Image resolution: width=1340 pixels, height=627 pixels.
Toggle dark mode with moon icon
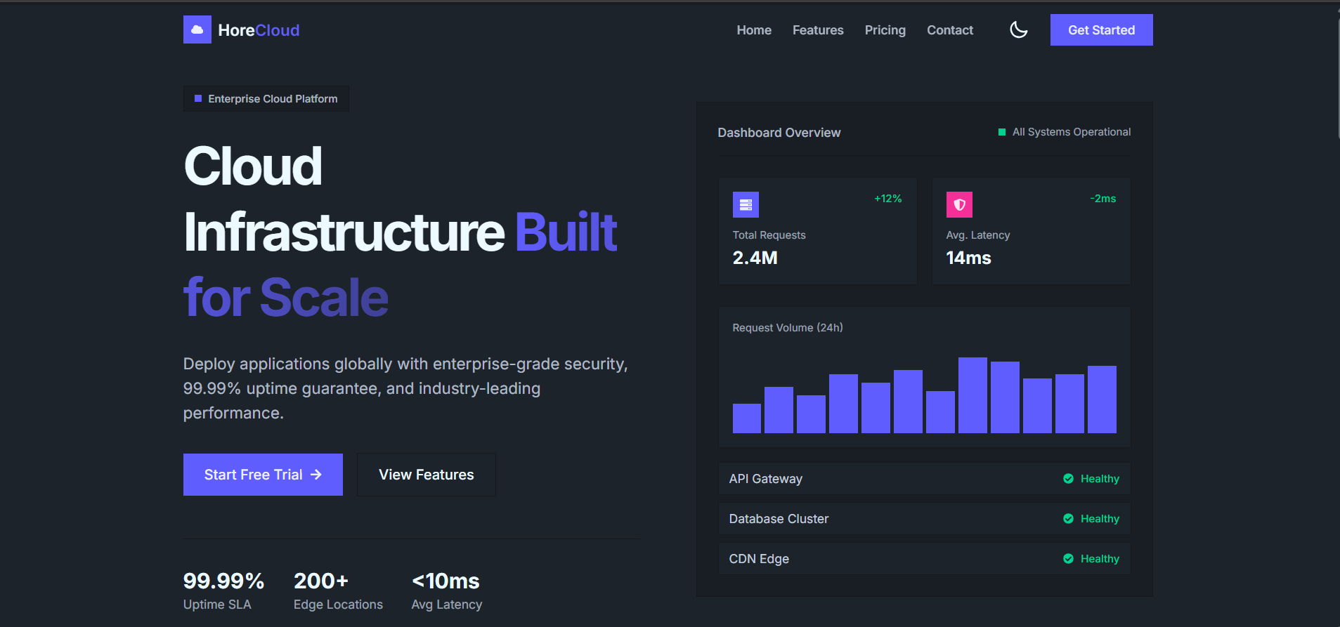tap(1018, 29)
